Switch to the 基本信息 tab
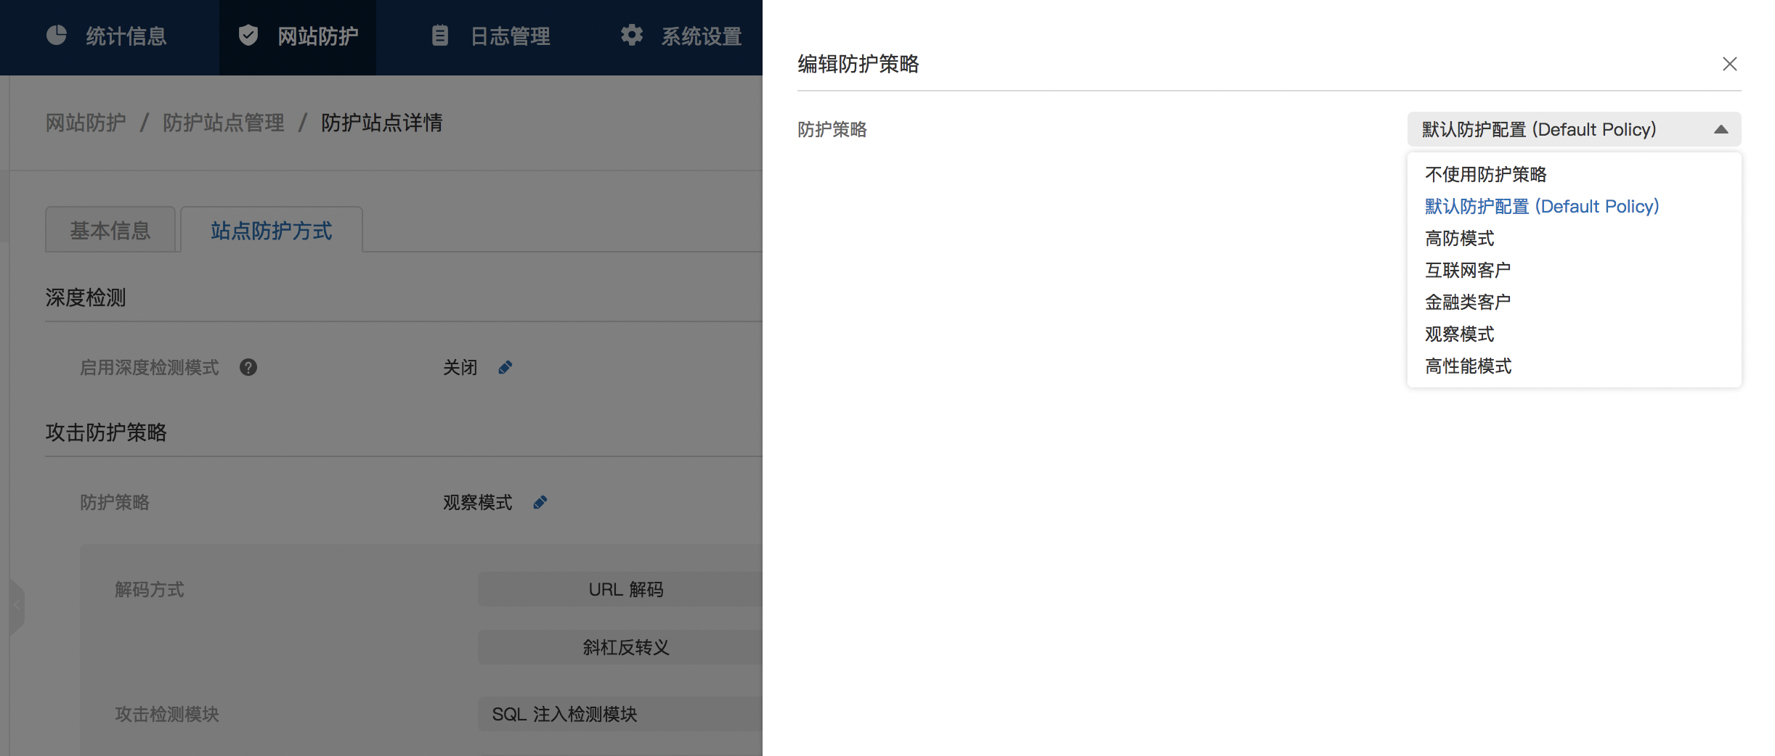This screenshot has height=756, width=1775. [x=110, y=231]
